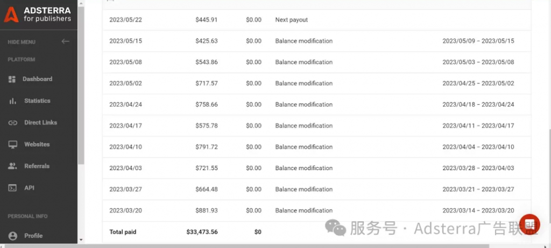This screenshot has height=248, width=551.
Task: Click $0.00 in the 2023/05/22 row
Action: point(254,20)
